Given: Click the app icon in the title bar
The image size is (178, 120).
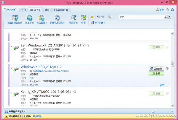Looking at the screenshot, I should [x=3, y=2].
